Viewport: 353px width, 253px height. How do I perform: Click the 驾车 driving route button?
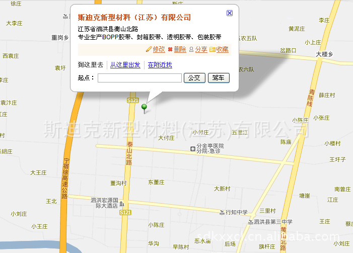pos(219,78)
